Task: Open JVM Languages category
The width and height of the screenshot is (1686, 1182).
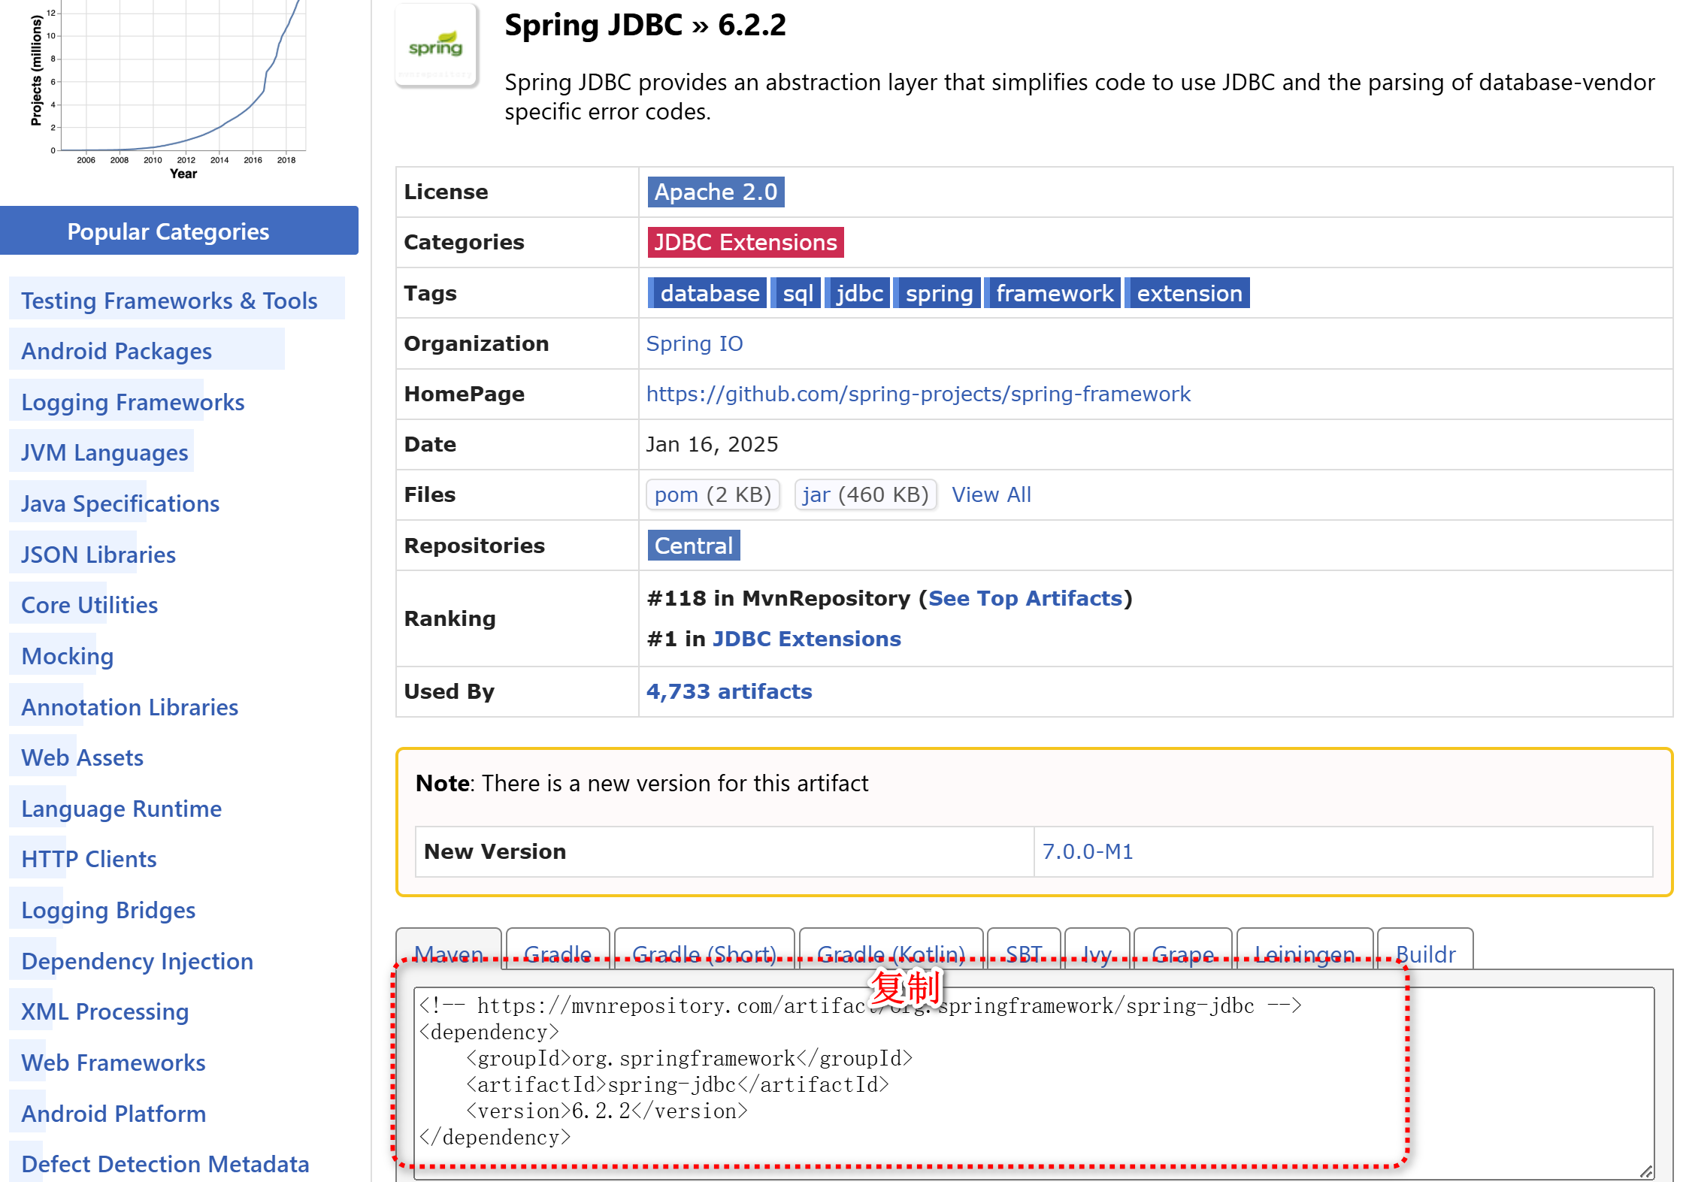Action: 104,452
